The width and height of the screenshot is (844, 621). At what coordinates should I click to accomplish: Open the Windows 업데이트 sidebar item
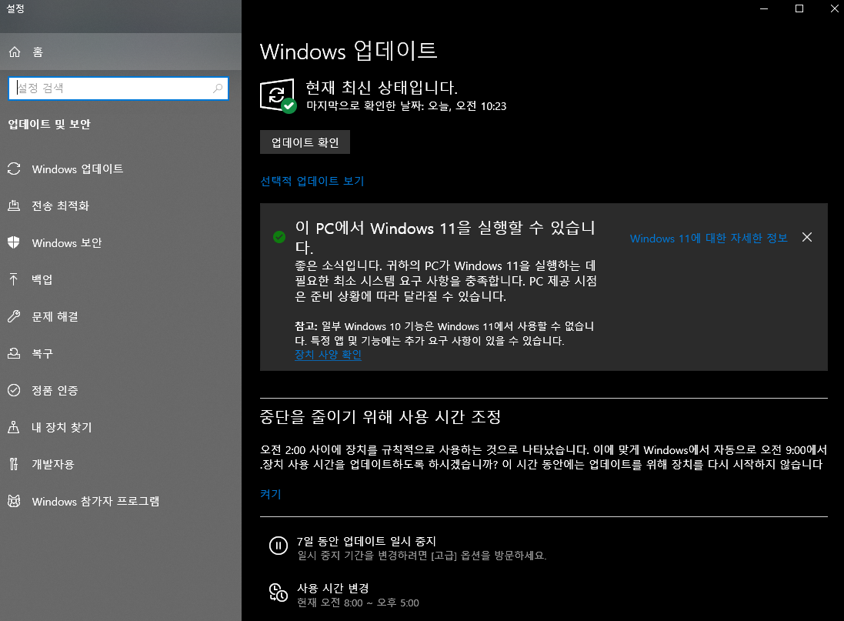click(121, 169)
